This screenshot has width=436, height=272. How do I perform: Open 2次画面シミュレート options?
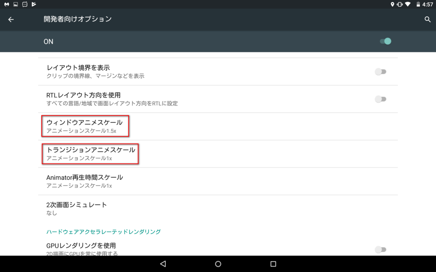pos(77,208)
